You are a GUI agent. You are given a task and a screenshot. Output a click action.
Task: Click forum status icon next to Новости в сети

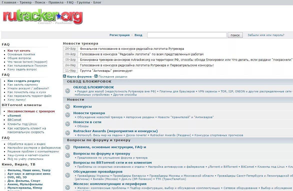click(68, 124)
